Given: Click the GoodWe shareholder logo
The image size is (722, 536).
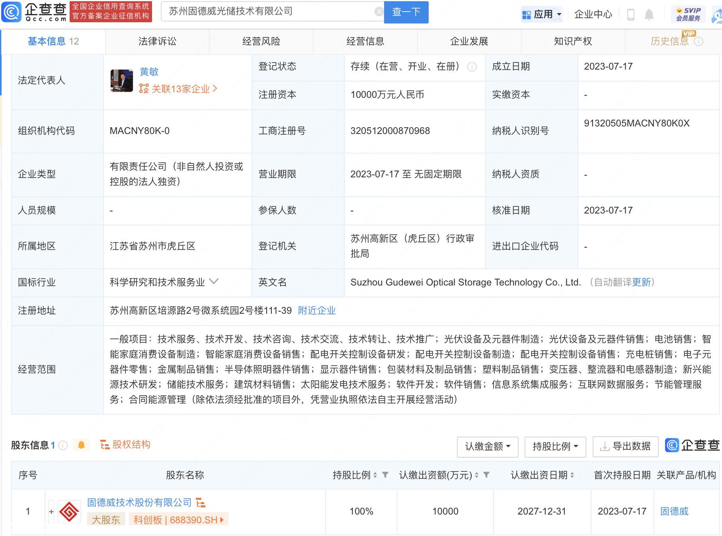Looking at the screenshot, I should [x=69, y=511].
